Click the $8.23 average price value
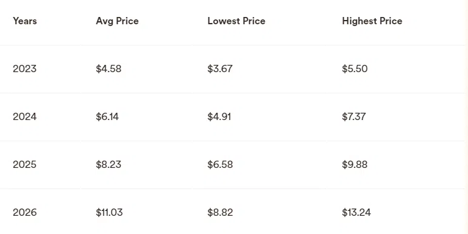The width and height of the screenshot is (468, 234). (x=109, y=165)
